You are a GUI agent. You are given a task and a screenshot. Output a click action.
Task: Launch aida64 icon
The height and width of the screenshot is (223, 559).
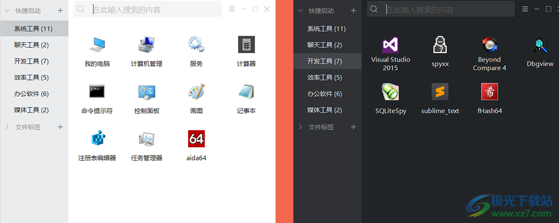tap(196, 138)
